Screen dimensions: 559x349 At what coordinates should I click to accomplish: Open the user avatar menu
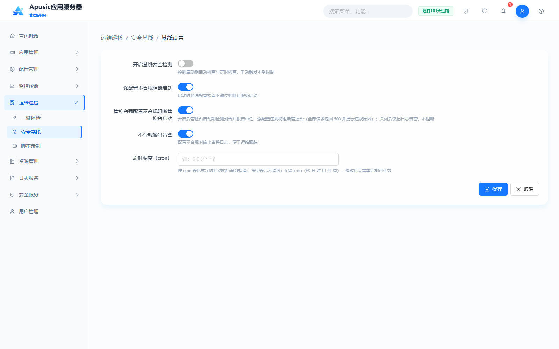[x=522, y=11]
